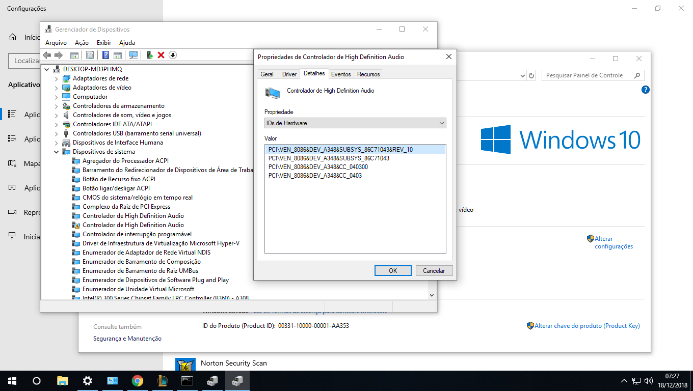Click the volume speaker icon in system tray

[x=649, y=381]
